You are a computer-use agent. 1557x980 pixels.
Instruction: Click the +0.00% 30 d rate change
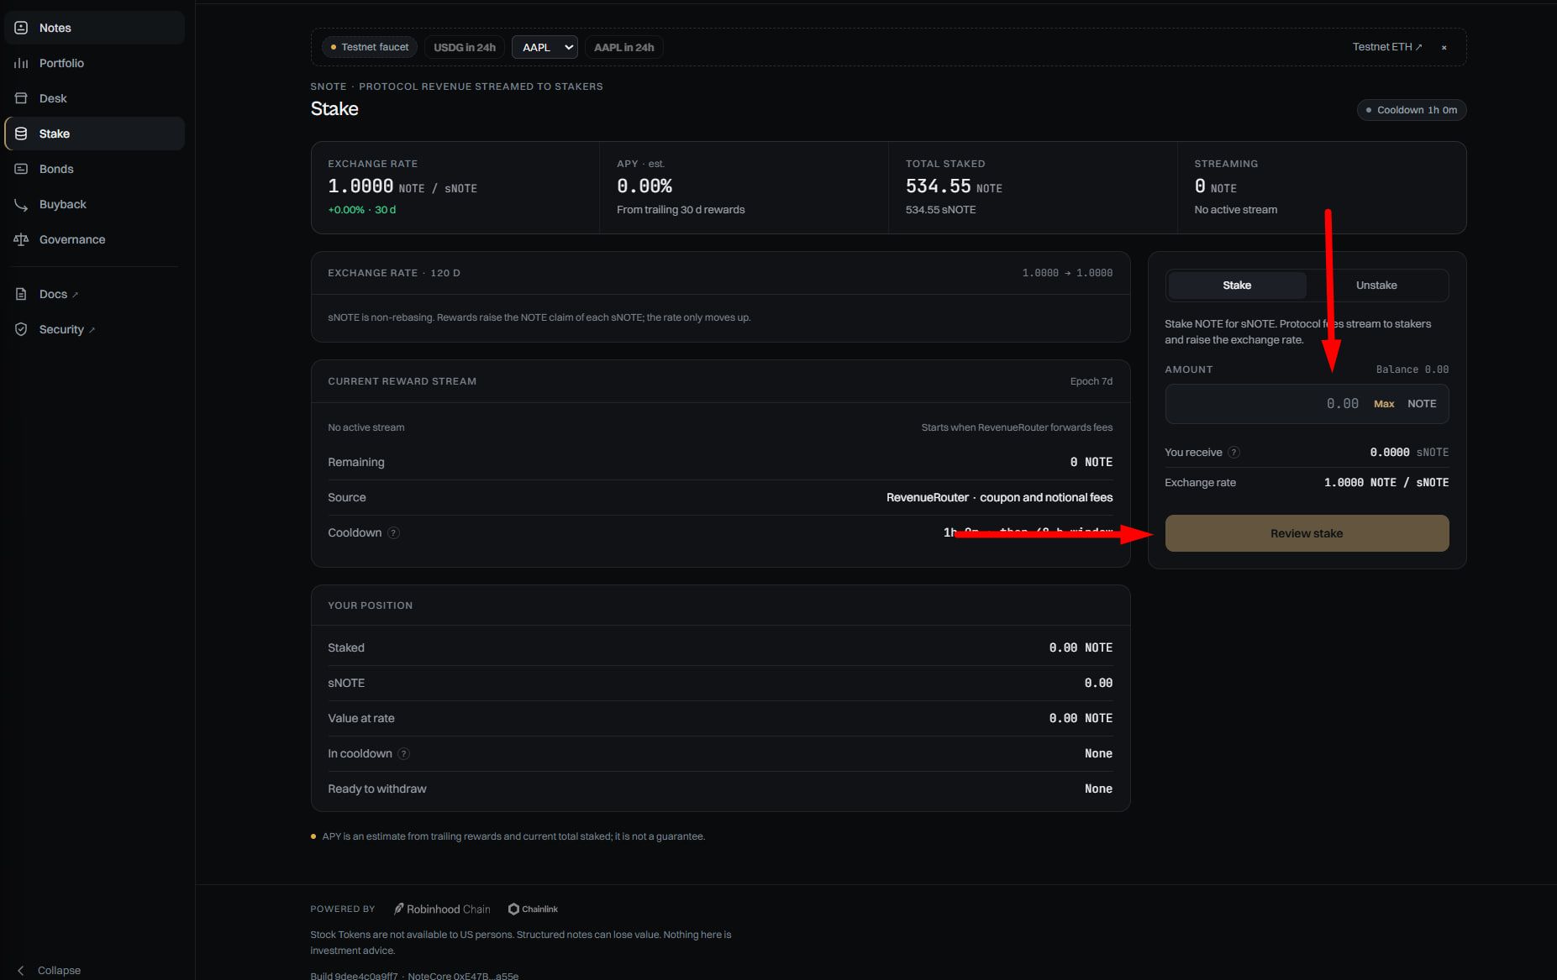[361, 210]
